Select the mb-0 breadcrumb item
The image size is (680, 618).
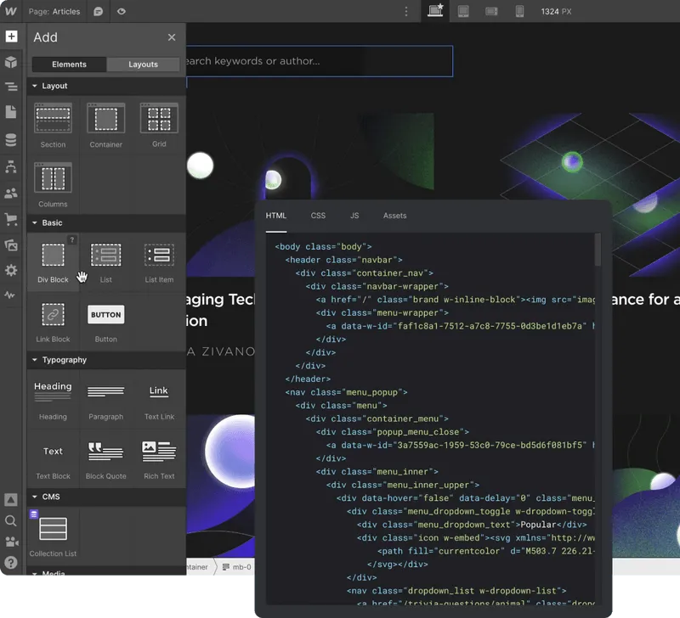click(237, 567)
